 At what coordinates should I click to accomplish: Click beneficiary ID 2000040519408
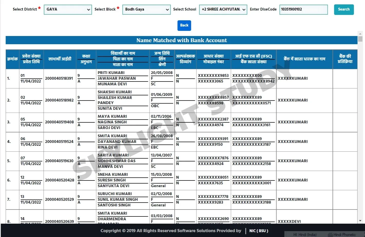59,122
